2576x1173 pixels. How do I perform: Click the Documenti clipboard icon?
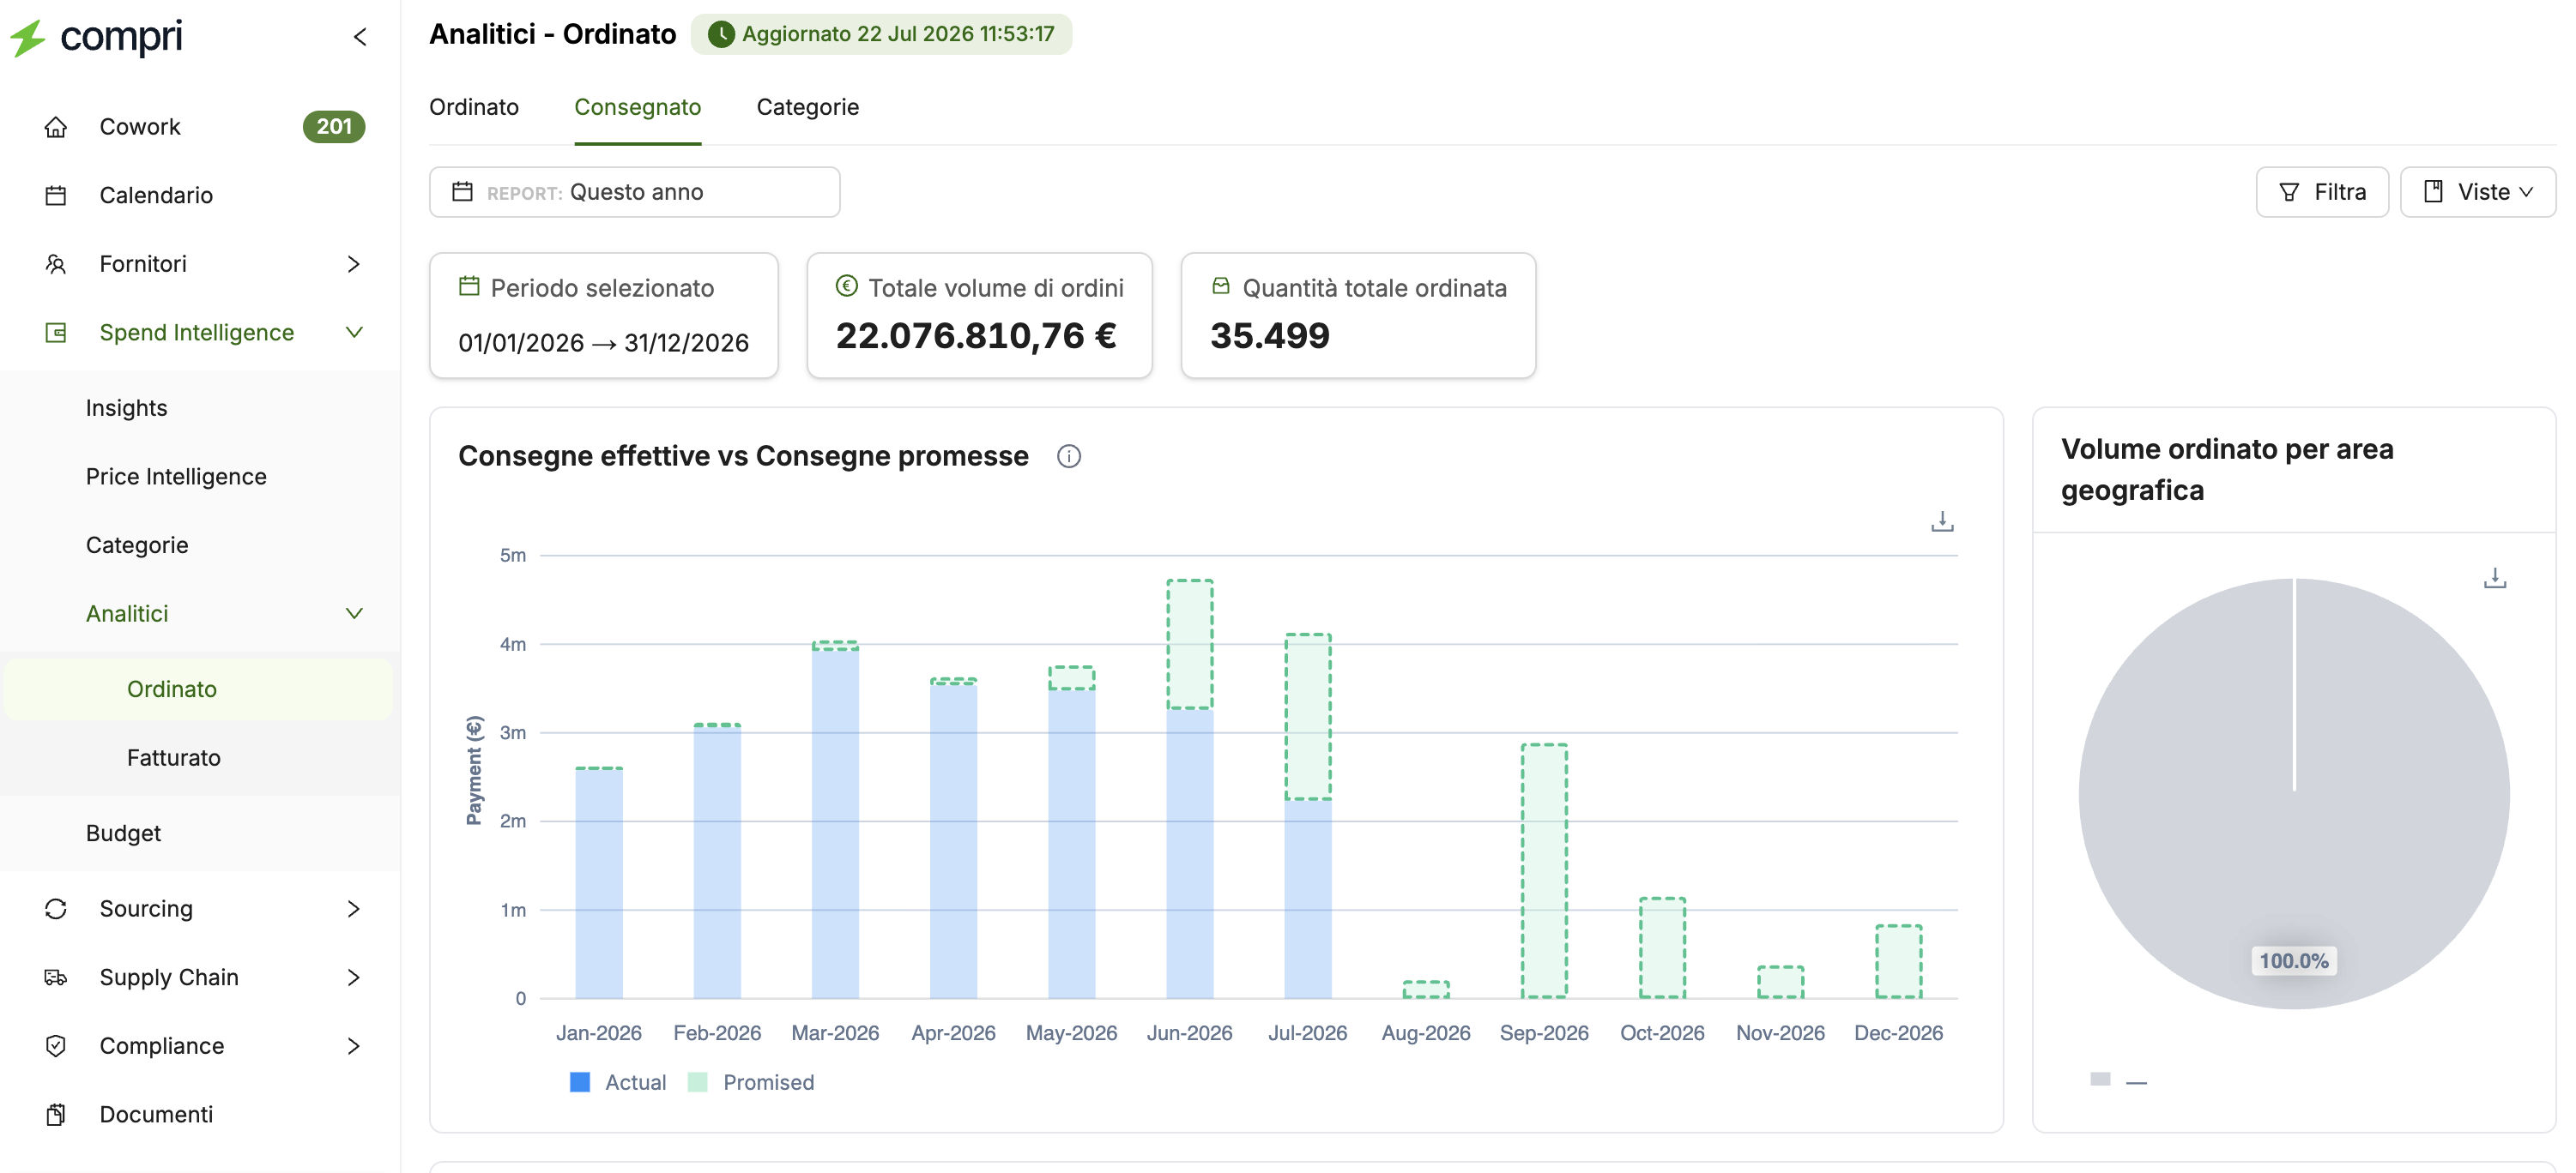click(x=56, y=1114)
